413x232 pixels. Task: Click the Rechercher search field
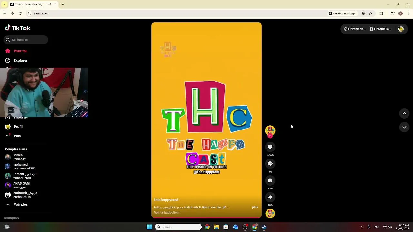click(26, 40)
